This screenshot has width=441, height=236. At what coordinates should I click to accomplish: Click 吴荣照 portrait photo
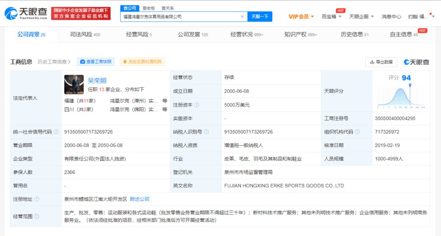coord(74,84)
